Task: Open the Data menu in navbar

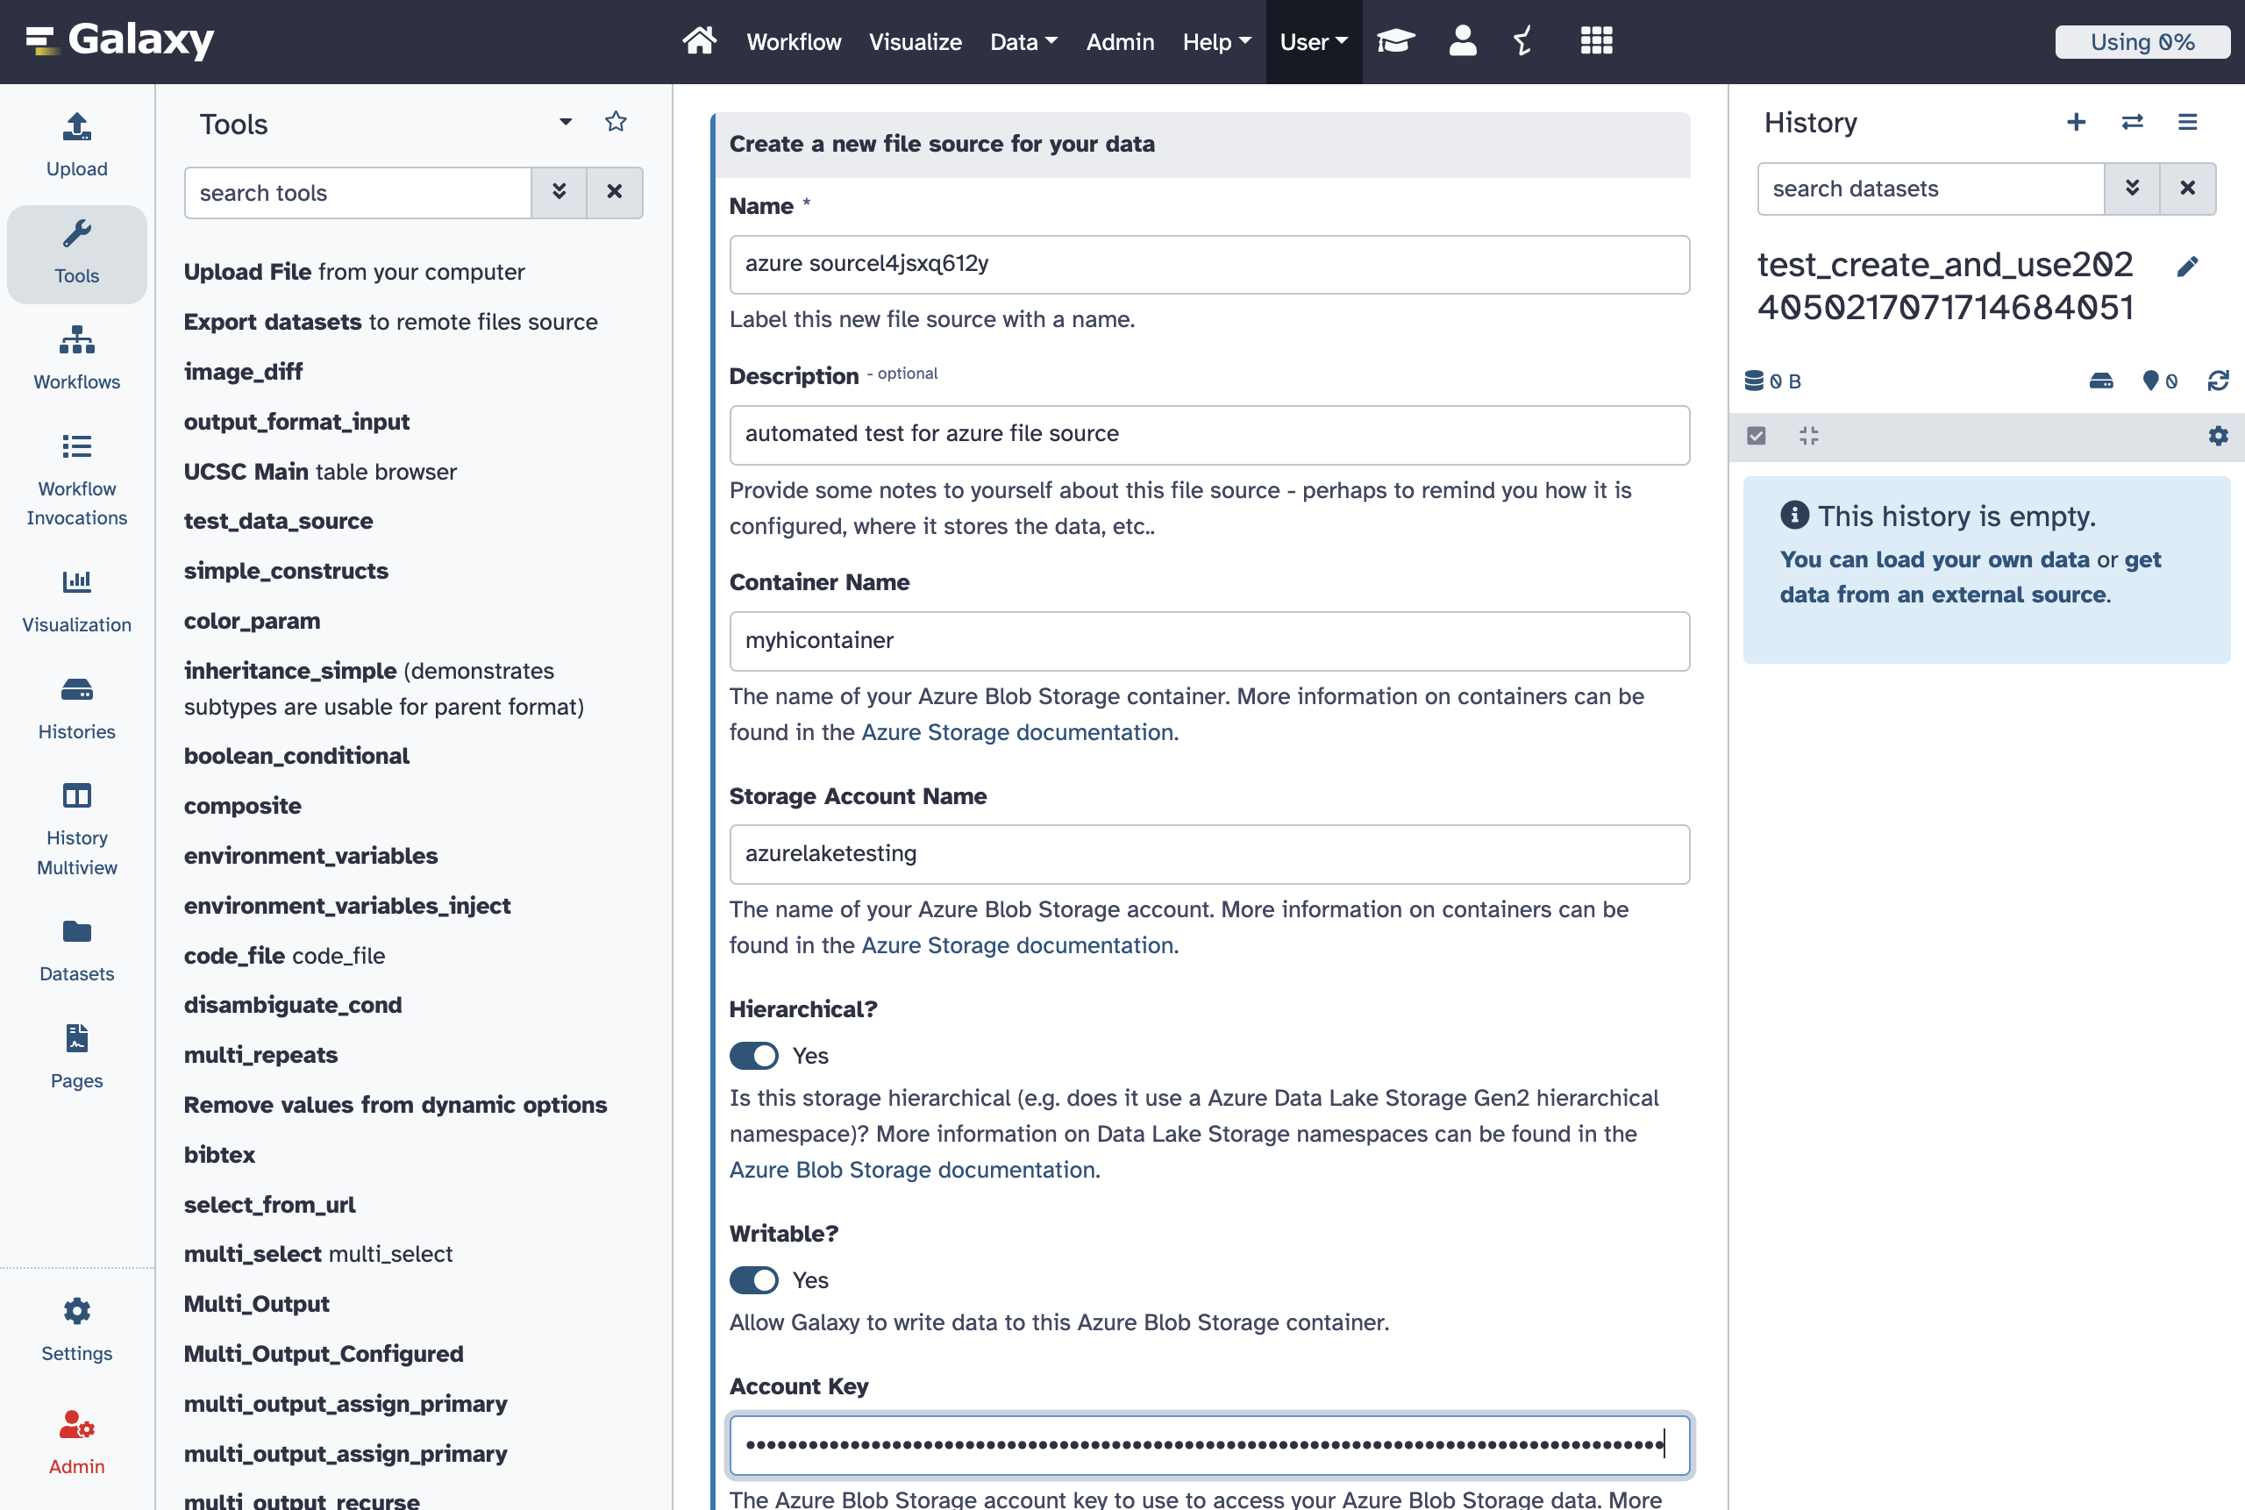Action: click(1022, 41)
